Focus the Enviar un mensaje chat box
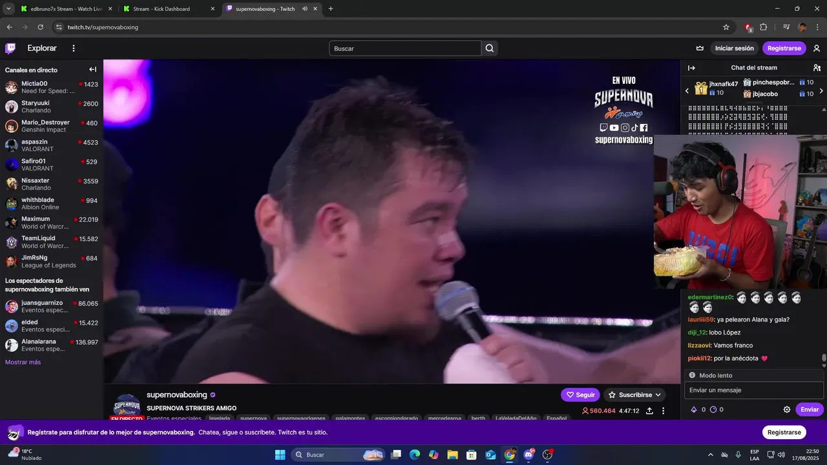 pyautogui.click(x=754, y=390)
